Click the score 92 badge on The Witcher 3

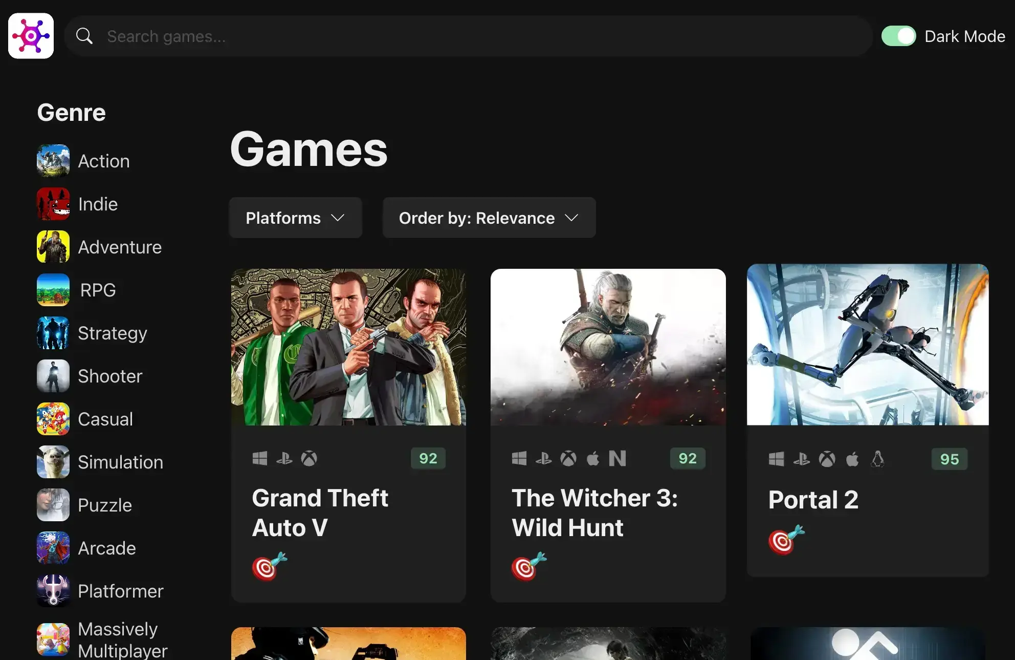click(x=688, y=458)
